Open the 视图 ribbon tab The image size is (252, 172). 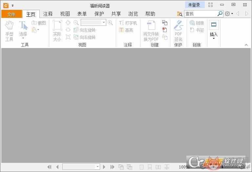tap(65, 14)
